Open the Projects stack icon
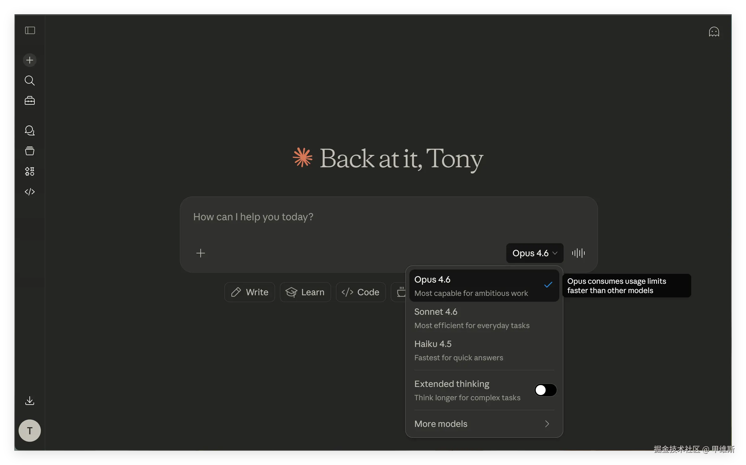The width and height of the screenshot is (746, 465). tap(30, 151)
